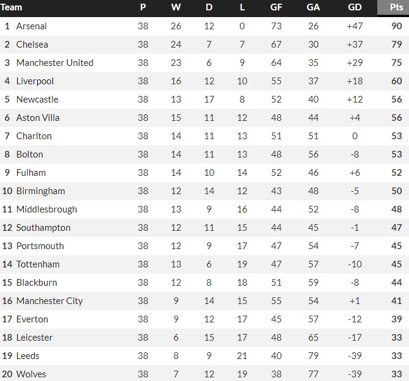Click the GD column header
This screenshot has width=409, height=381.
click(x=354, y=7)
